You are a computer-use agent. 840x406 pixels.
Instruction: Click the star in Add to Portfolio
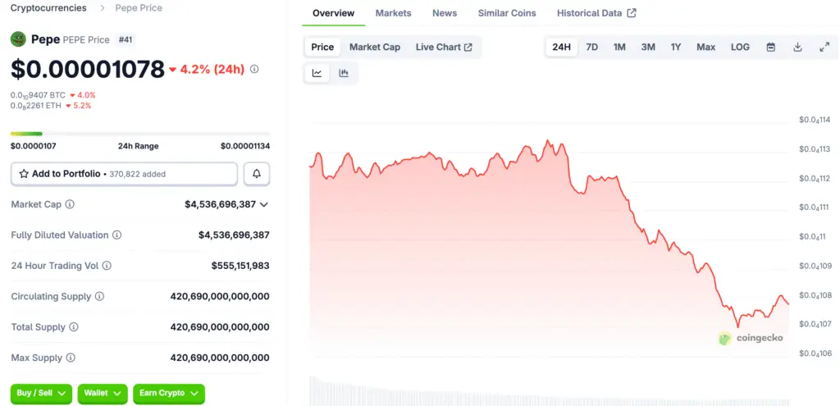tap(24, 174)
